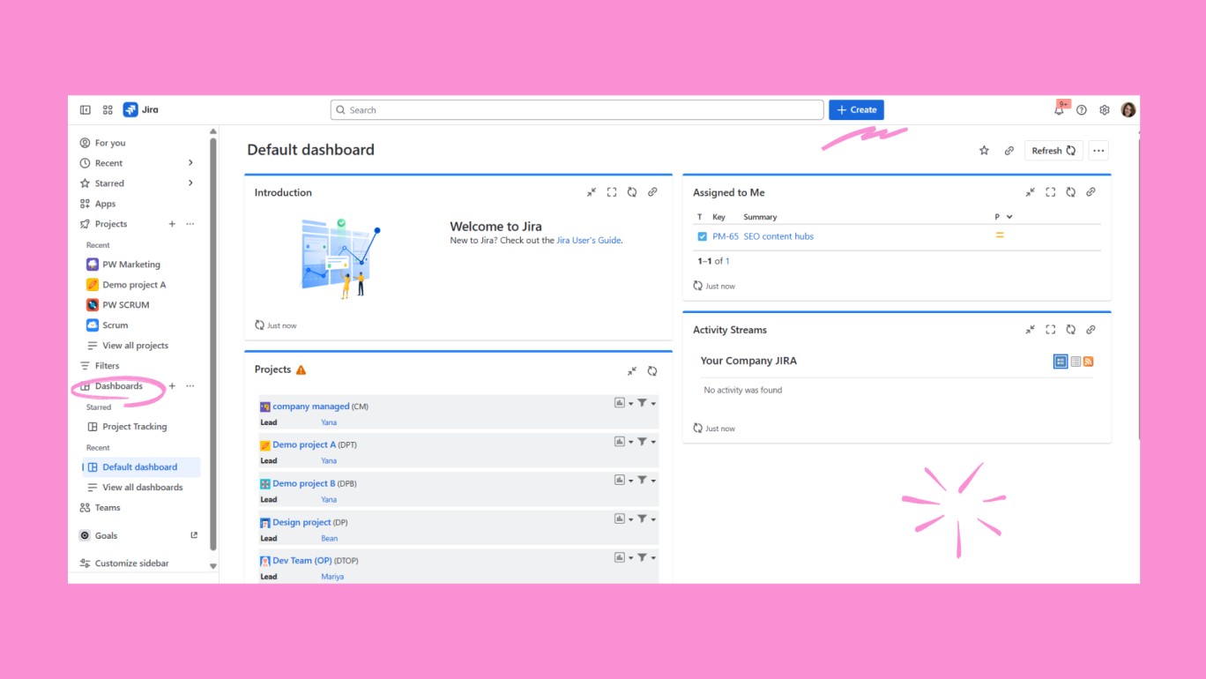1206x679 pixels.
Task: Open the app switcher grid icon
Action: coord(108,110)
